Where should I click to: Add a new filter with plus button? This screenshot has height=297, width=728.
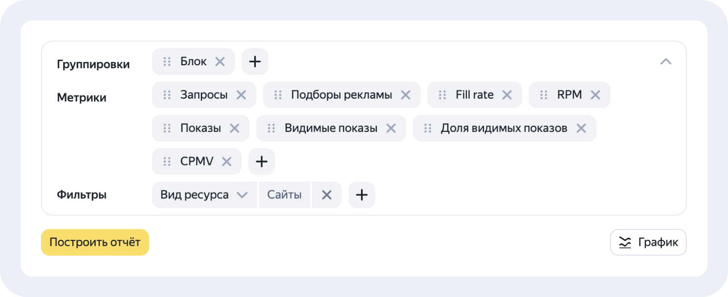pyautogui.click(x=362, y=195)
